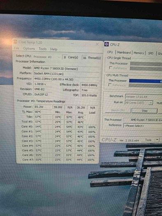Viewport: 162px width, 216px height.
Task: Click the Model field AMD Ryzen 7 5800X3D
Action: tap(66, 69)
